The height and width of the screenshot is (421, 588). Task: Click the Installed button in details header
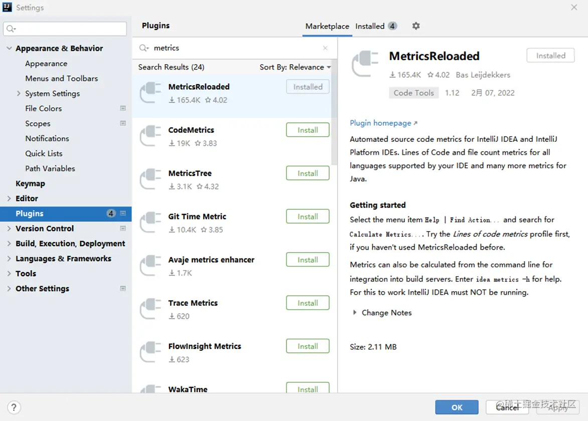(x=550, y=56)
